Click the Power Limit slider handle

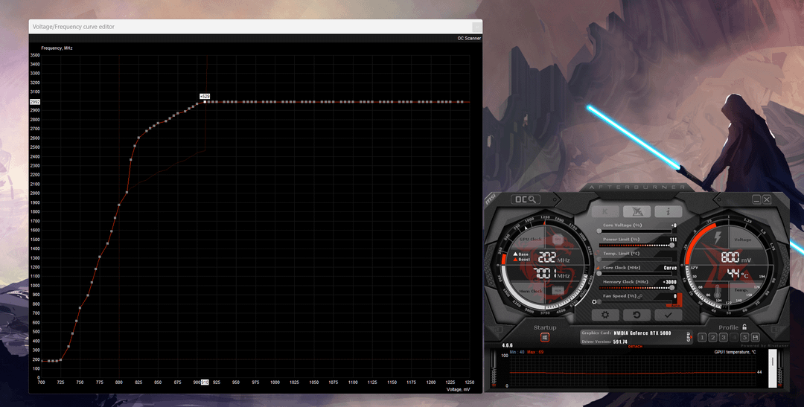(672, 245)
